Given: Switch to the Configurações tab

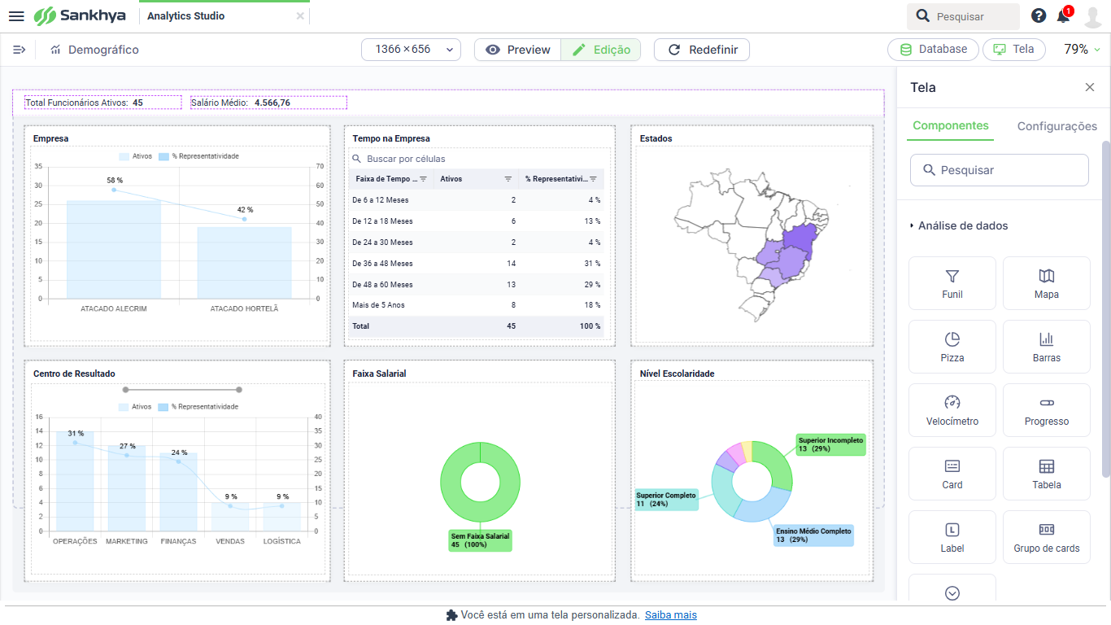Looking at the screenshot, I should point(1057,126).
